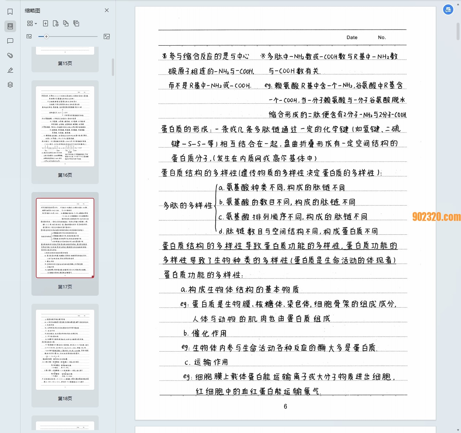Image resolution: width=461 pixels, height=433 pixels.
Task: Click the page settings document icon
Action: coord(56,23)
